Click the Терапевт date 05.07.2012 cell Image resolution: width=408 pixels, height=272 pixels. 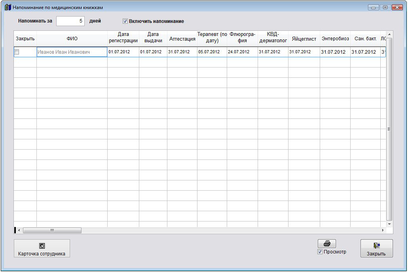click(212, 52)
